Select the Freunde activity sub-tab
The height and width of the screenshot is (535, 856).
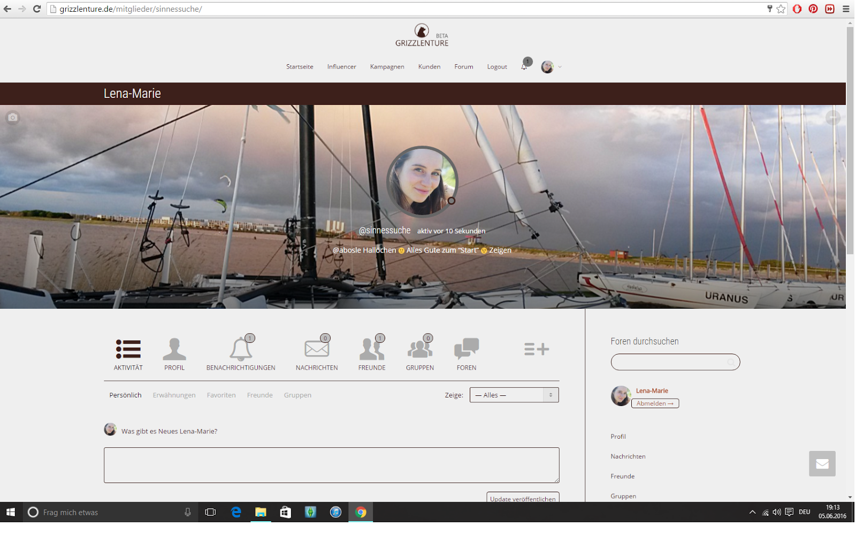click(x=260, y=395)
